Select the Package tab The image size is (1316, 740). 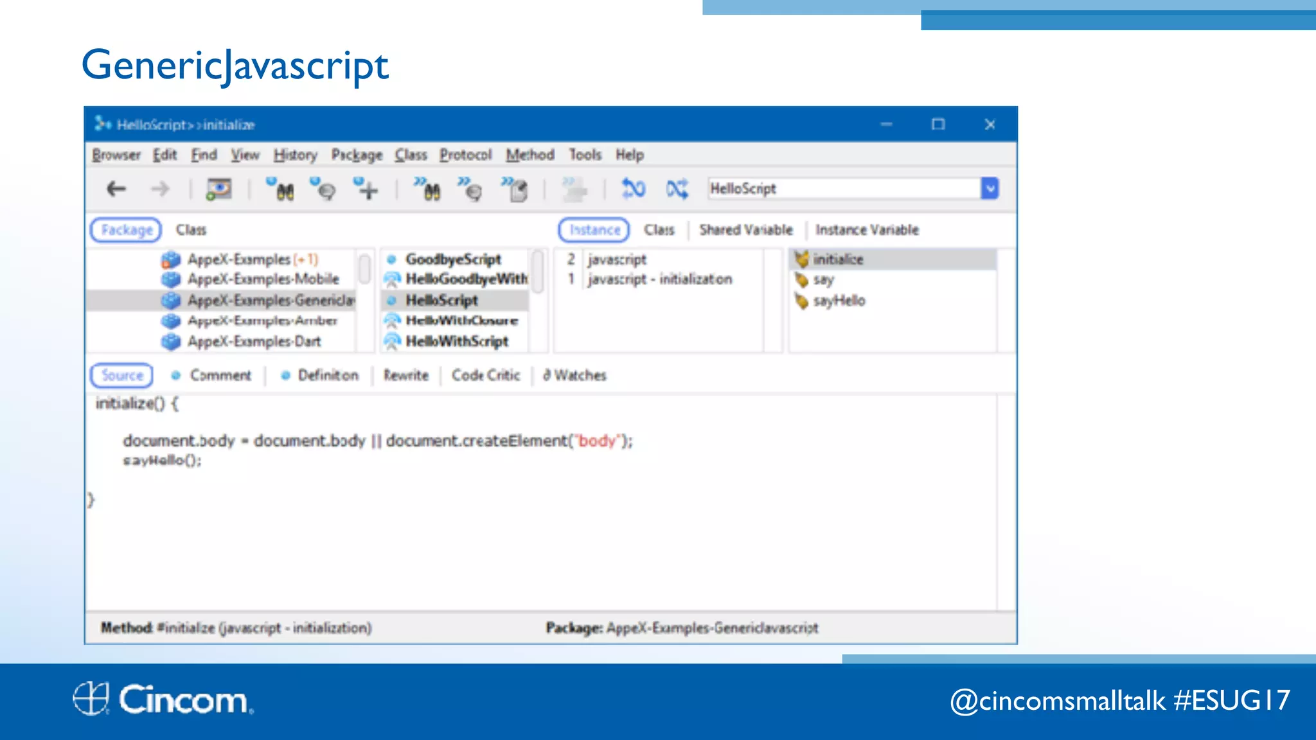pos(126,230)
